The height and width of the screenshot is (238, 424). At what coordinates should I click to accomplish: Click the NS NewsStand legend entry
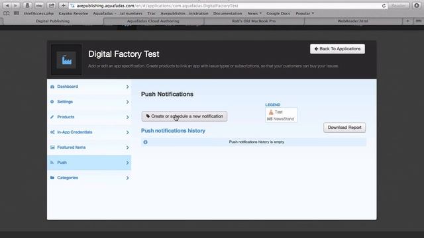click(280, 119)
